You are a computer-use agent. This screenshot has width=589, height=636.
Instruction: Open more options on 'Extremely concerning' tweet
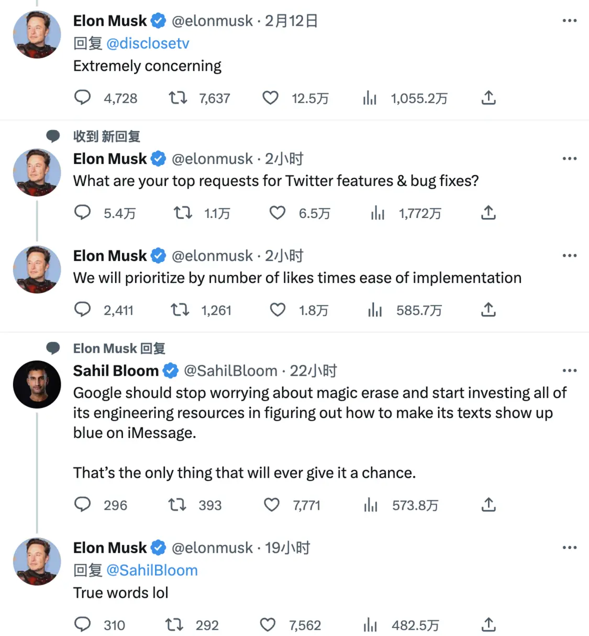(569, 21)
